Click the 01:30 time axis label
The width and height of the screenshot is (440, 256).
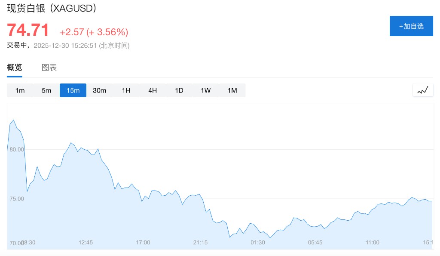click(258, 243)
